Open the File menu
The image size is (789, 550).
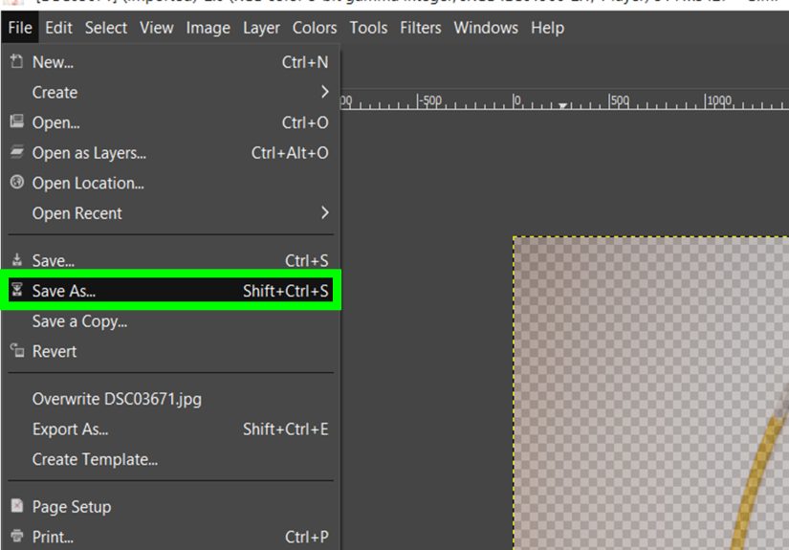(20, 28)
